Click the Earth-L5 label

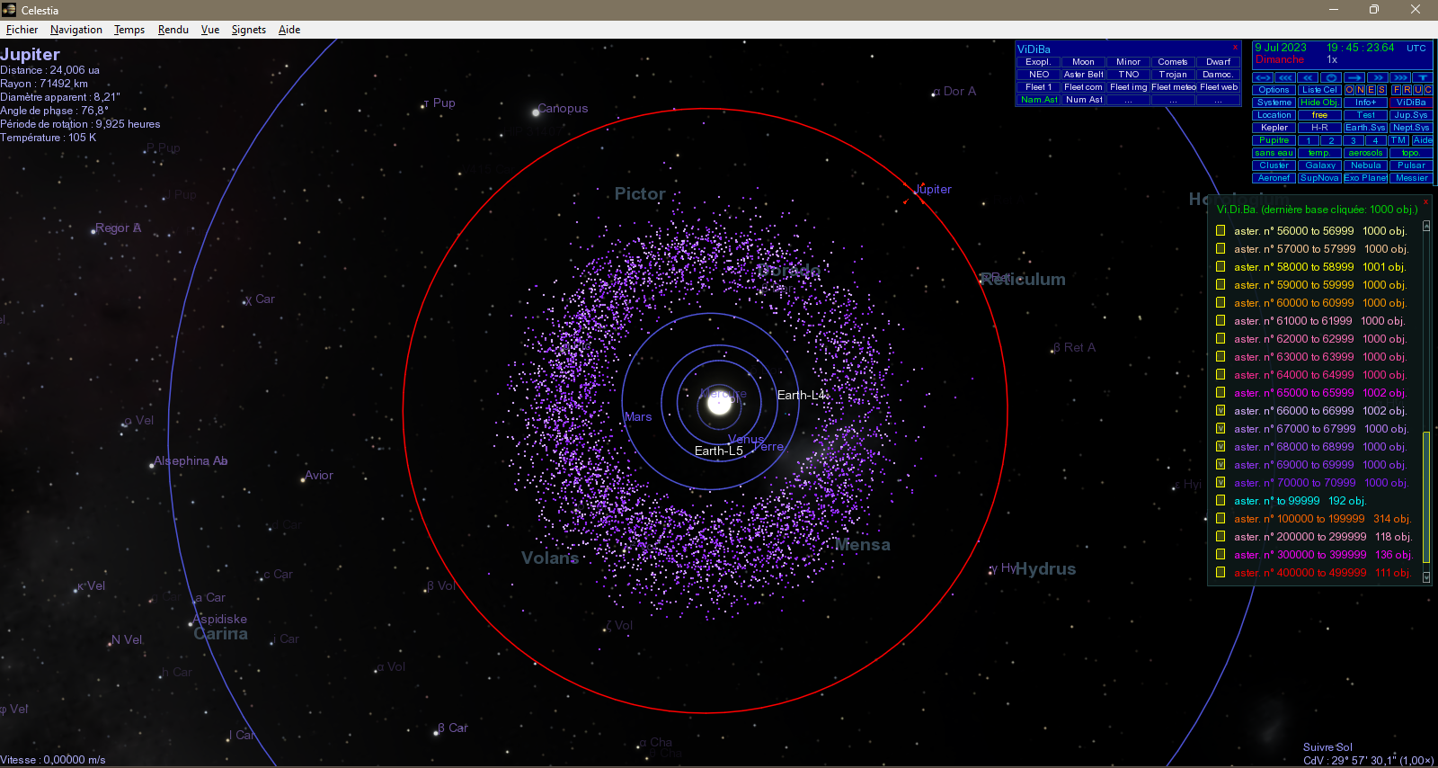click(x=719, y=451)
